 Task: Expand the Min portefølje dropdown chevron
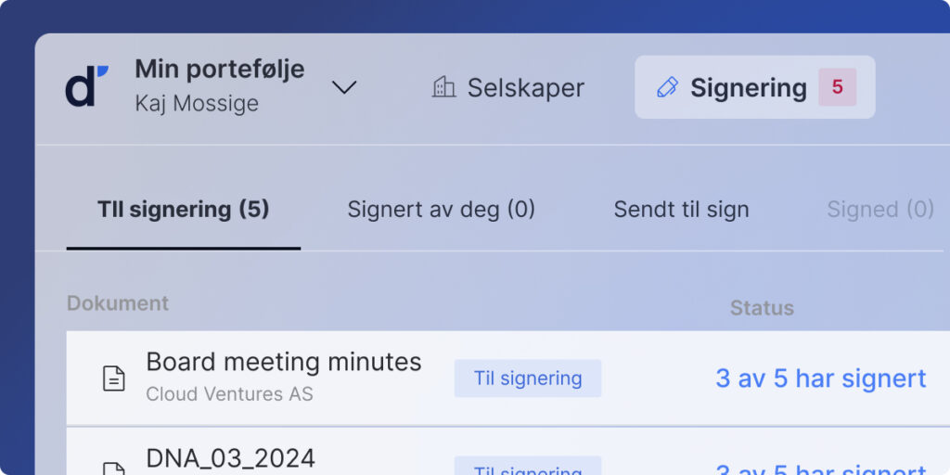tap(344, 88)
